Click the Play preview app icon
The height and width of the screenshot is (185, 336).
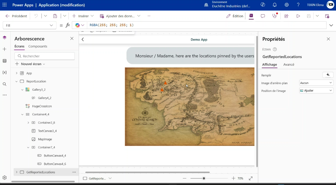(298, 16)
